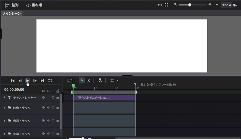This screenshot has height=139, width=241.
Task: Expand the 字幕トラック row
Action: (x=4, y=133)
